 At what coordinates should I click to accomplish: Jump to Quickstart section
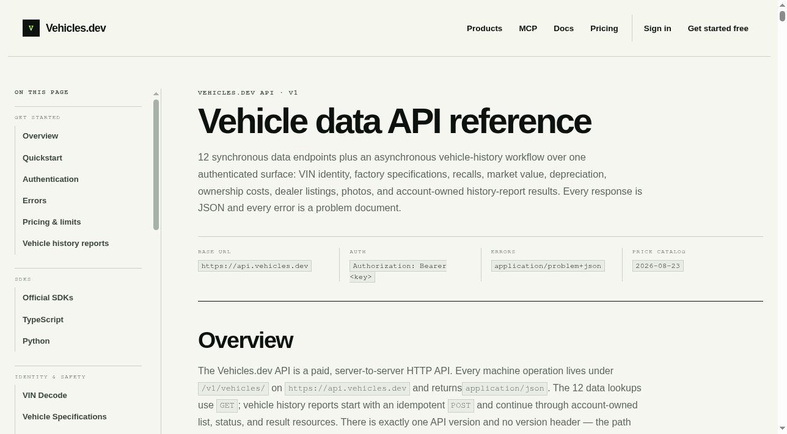point(42,158)
